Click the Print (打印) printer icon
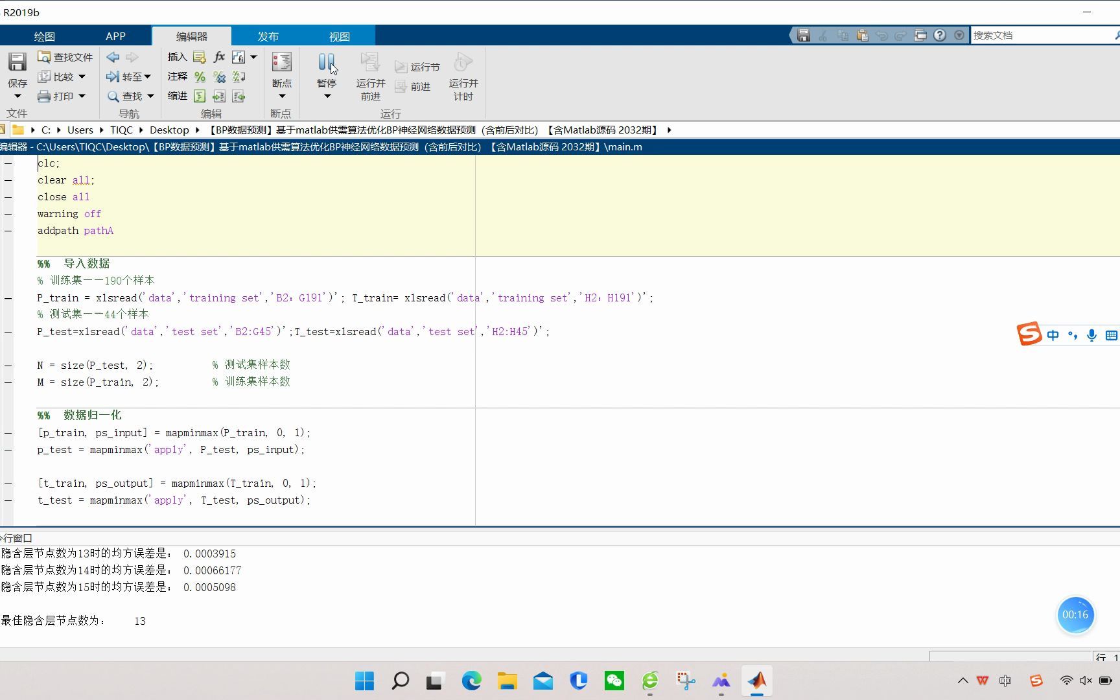This screenshot has width=1120, height=700. [x=44, y=96]
